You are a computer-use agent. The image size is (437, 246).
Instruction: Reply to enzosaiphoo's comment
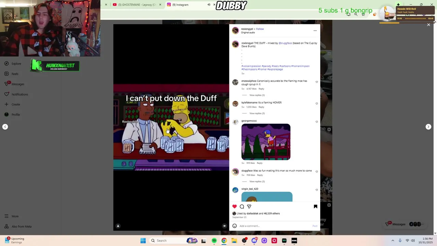pyautogui.click(x=261, y=89)
